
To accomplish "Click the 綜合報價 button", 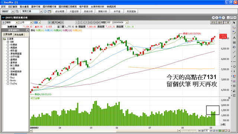I will pyautogui.click(x=60, y=12).
